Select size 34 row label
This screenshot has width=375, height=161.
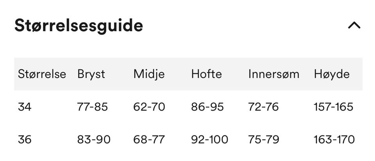[x=25, y=107]
